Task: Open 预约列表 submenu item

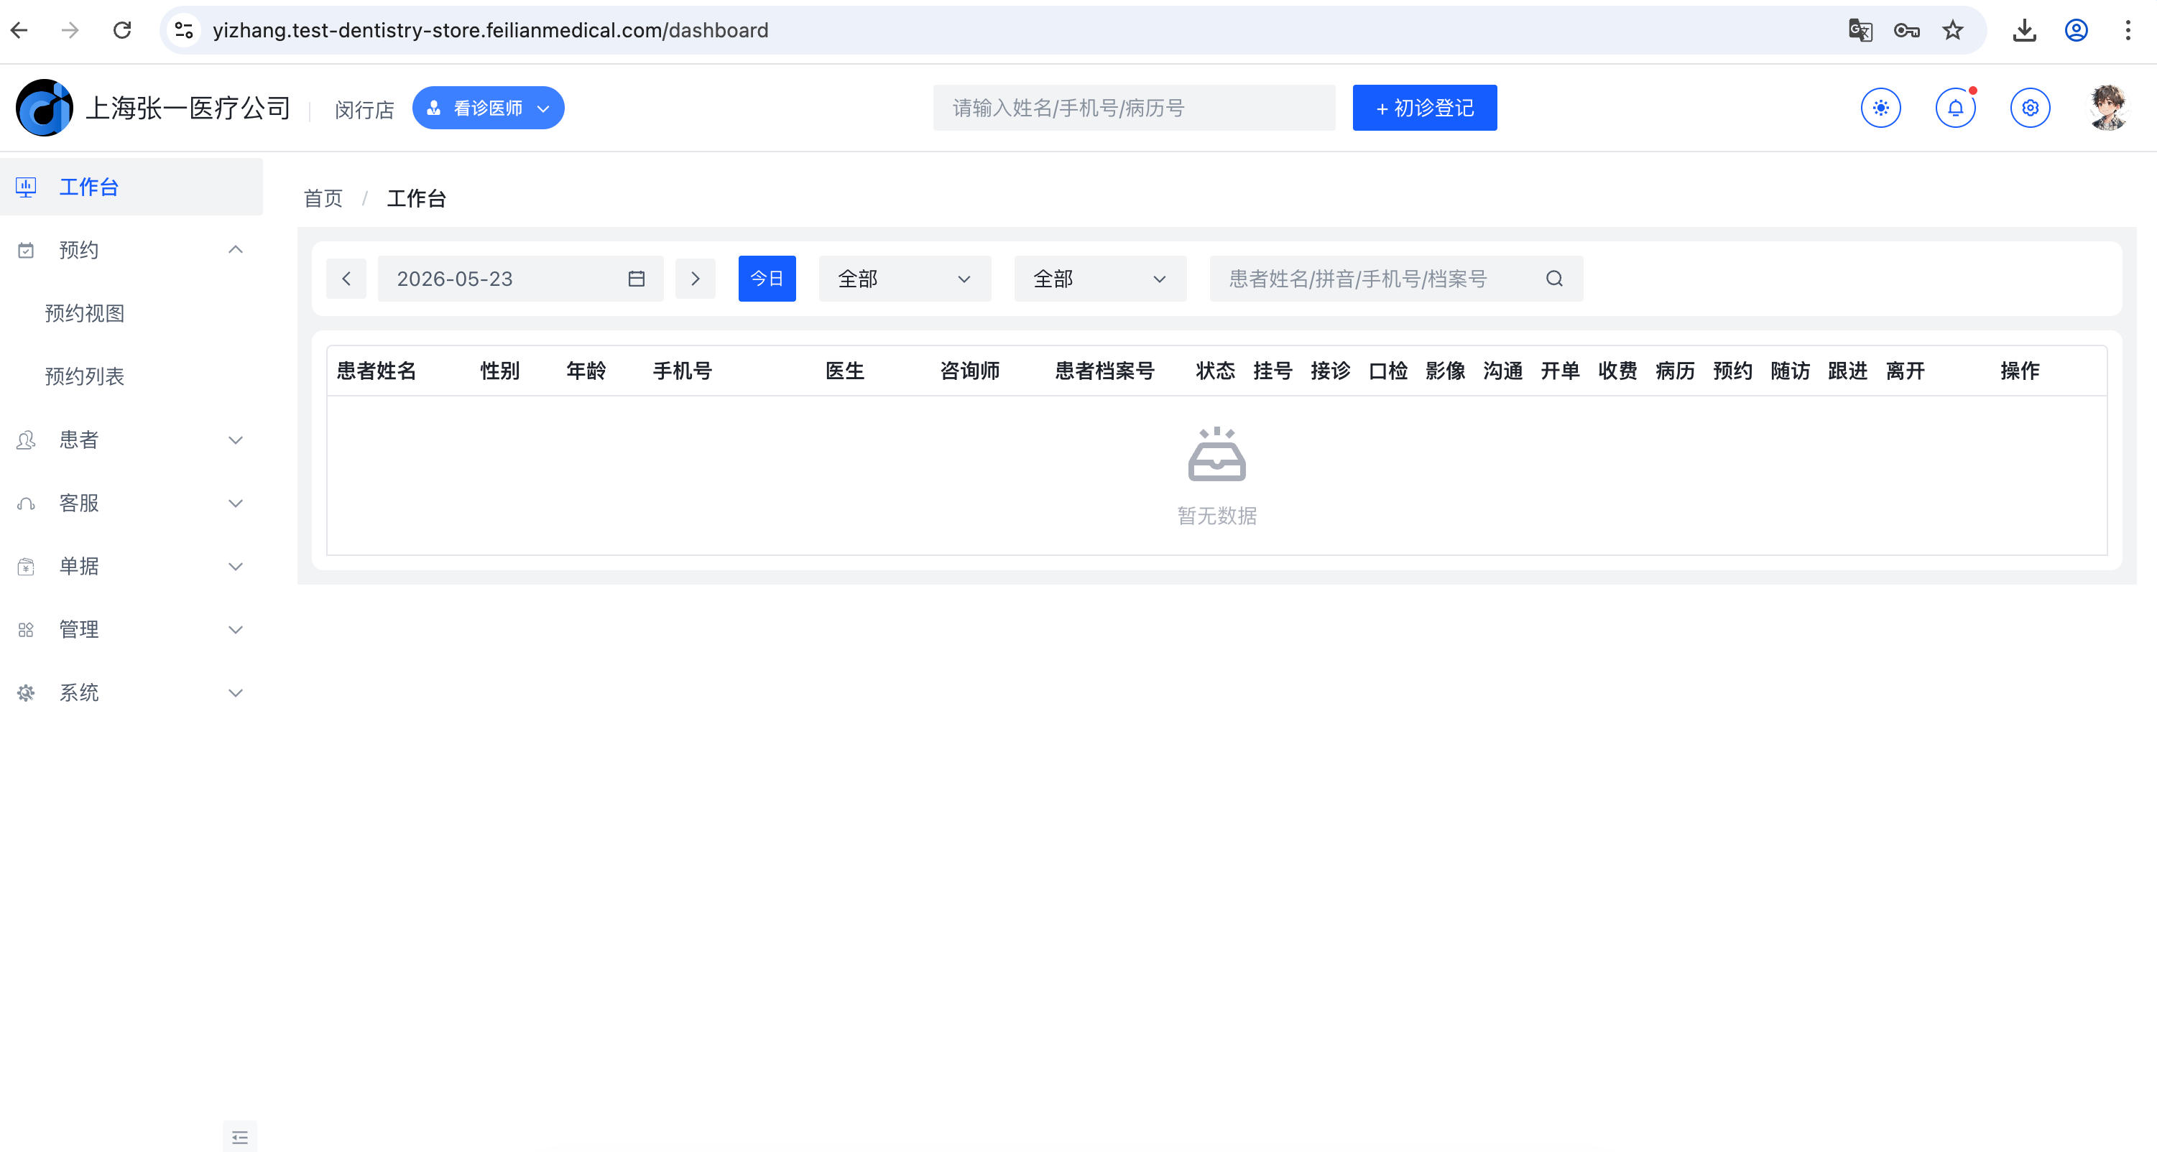Action: [85, 376]
